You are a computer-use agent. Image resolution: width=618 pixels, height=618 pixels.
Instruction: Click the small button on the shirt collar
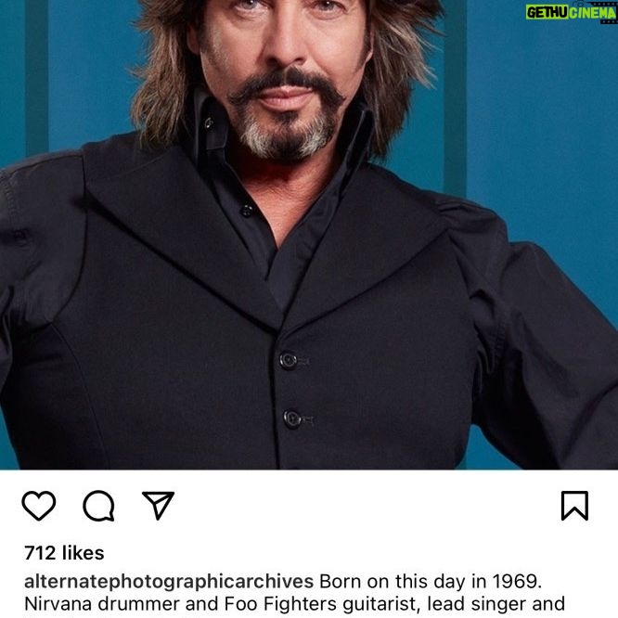(x=209, y=123)
